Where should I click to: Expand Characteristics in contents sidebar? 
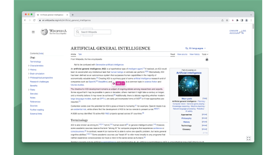[x=29, y=66]
